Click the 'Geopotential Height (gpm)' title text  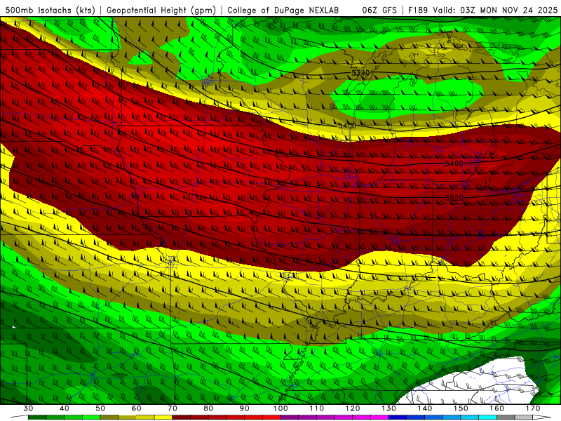(161, 10)
